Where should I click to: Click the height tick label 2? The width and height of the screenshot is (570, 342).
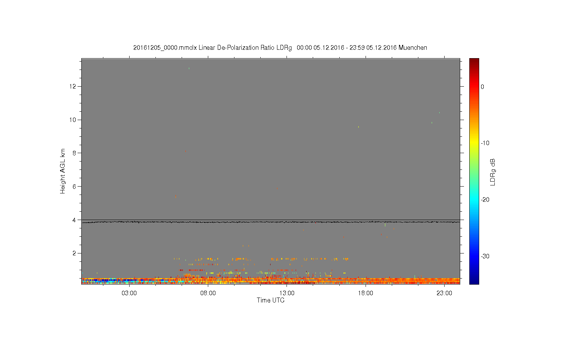coord(75,253)
